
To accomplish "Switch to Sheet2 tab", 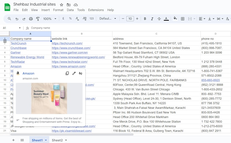I will [57, 140].
